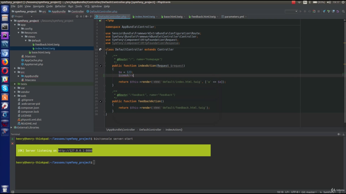Open Git: master branch dropdown in status bar
Image resolution: width=346 pixels, height=194 pixels.
(x=309, y=192)
